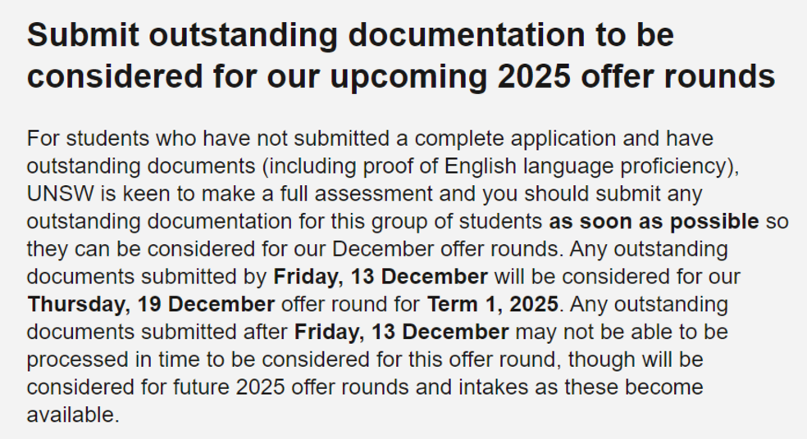Click the word "upcoming" in the heading

(x=408, y=77)
